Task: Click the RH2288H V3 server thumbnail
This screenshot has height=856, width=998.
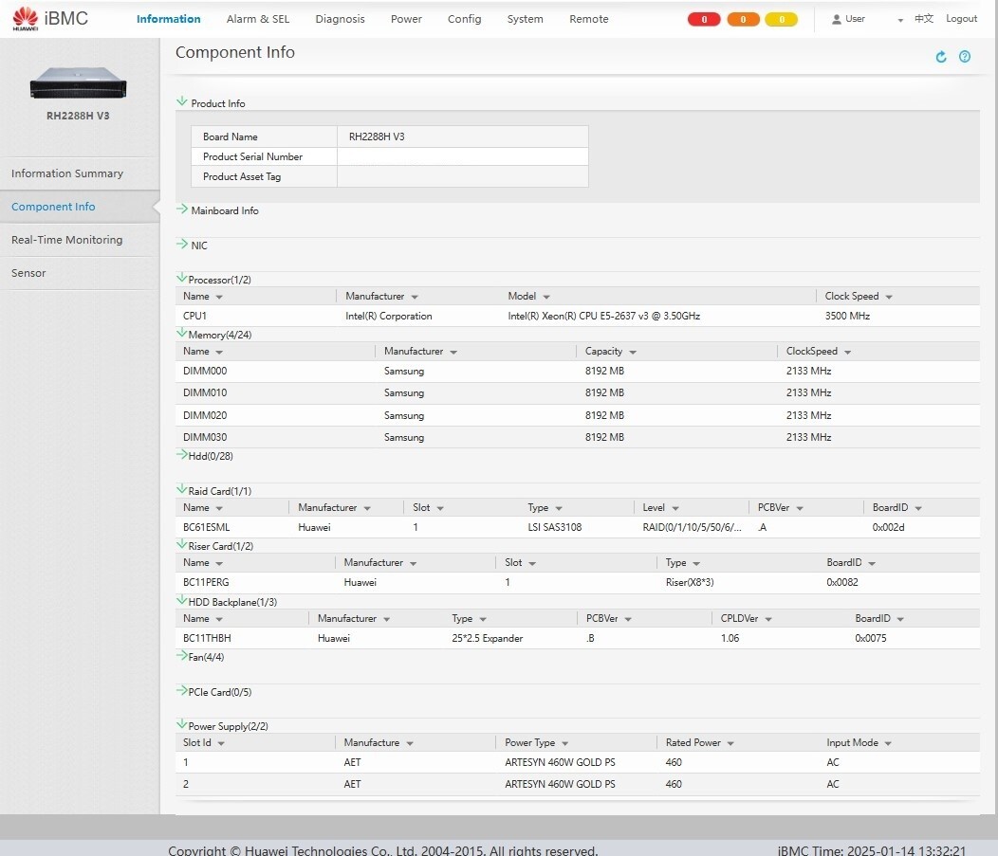Action: 79,82
